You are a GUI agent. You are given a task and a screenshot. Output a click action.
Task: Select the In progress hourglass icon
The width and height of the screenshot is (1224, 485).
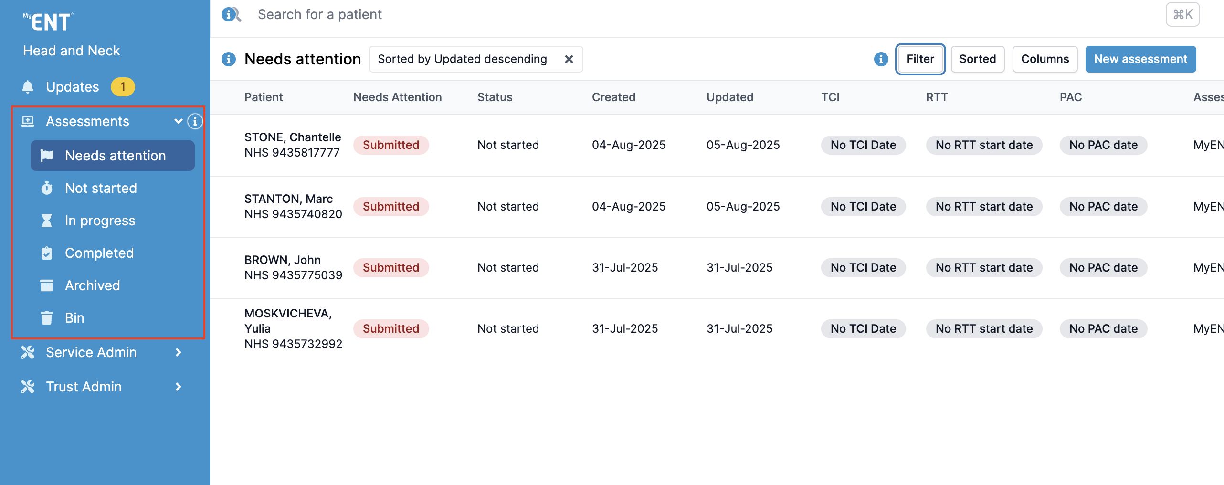tap(47, 221)
